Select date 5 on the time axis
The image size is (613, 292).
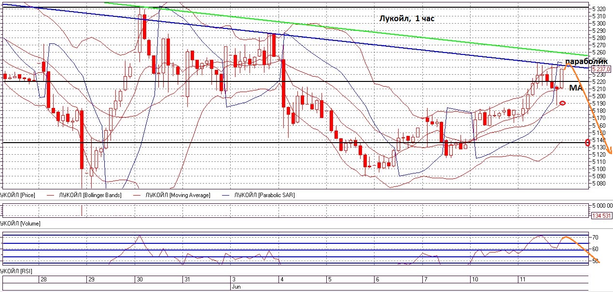coord(329,279)
